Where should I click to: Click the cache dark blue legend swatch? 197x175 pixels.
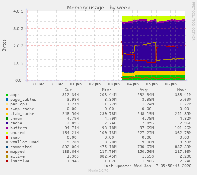click(7, 123)
